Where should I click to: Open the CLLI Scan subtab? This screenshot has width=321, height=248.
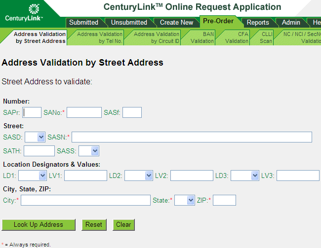[x=266, y=37]
